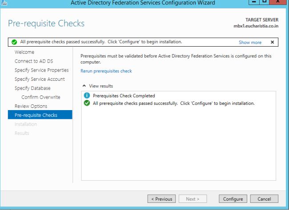
Task: Click the Cancel button
Action: tap(264, 199)
